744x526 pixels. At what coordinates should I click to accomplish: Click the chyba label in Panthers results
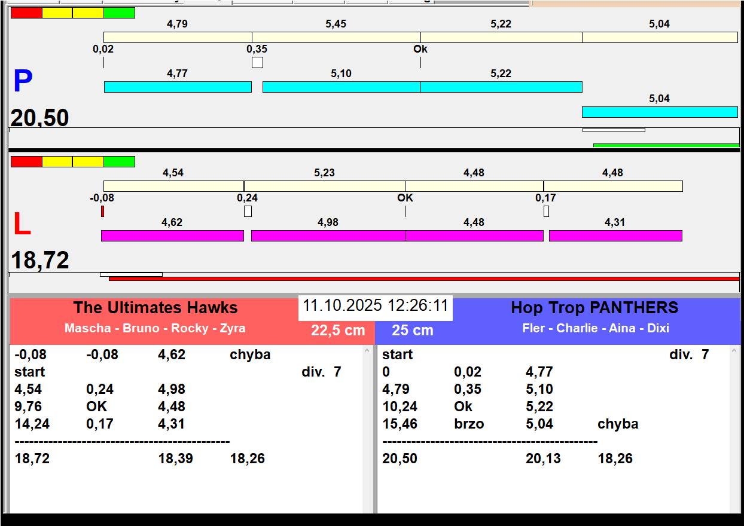point(618,424)
